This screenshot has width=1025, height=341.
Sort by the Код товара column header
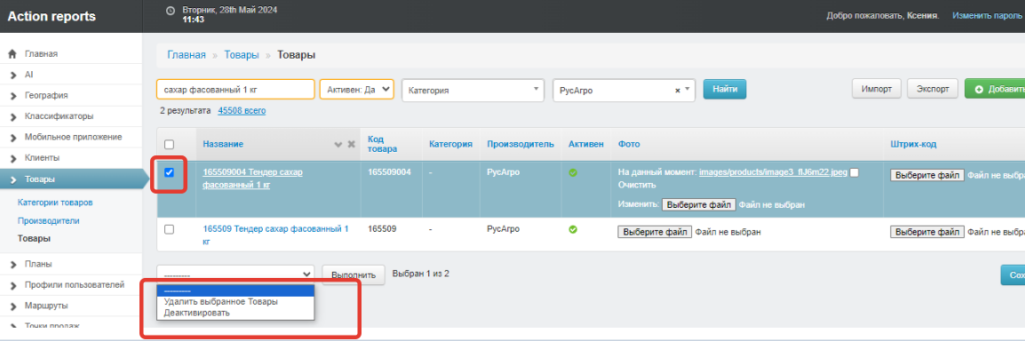point(382,145)
